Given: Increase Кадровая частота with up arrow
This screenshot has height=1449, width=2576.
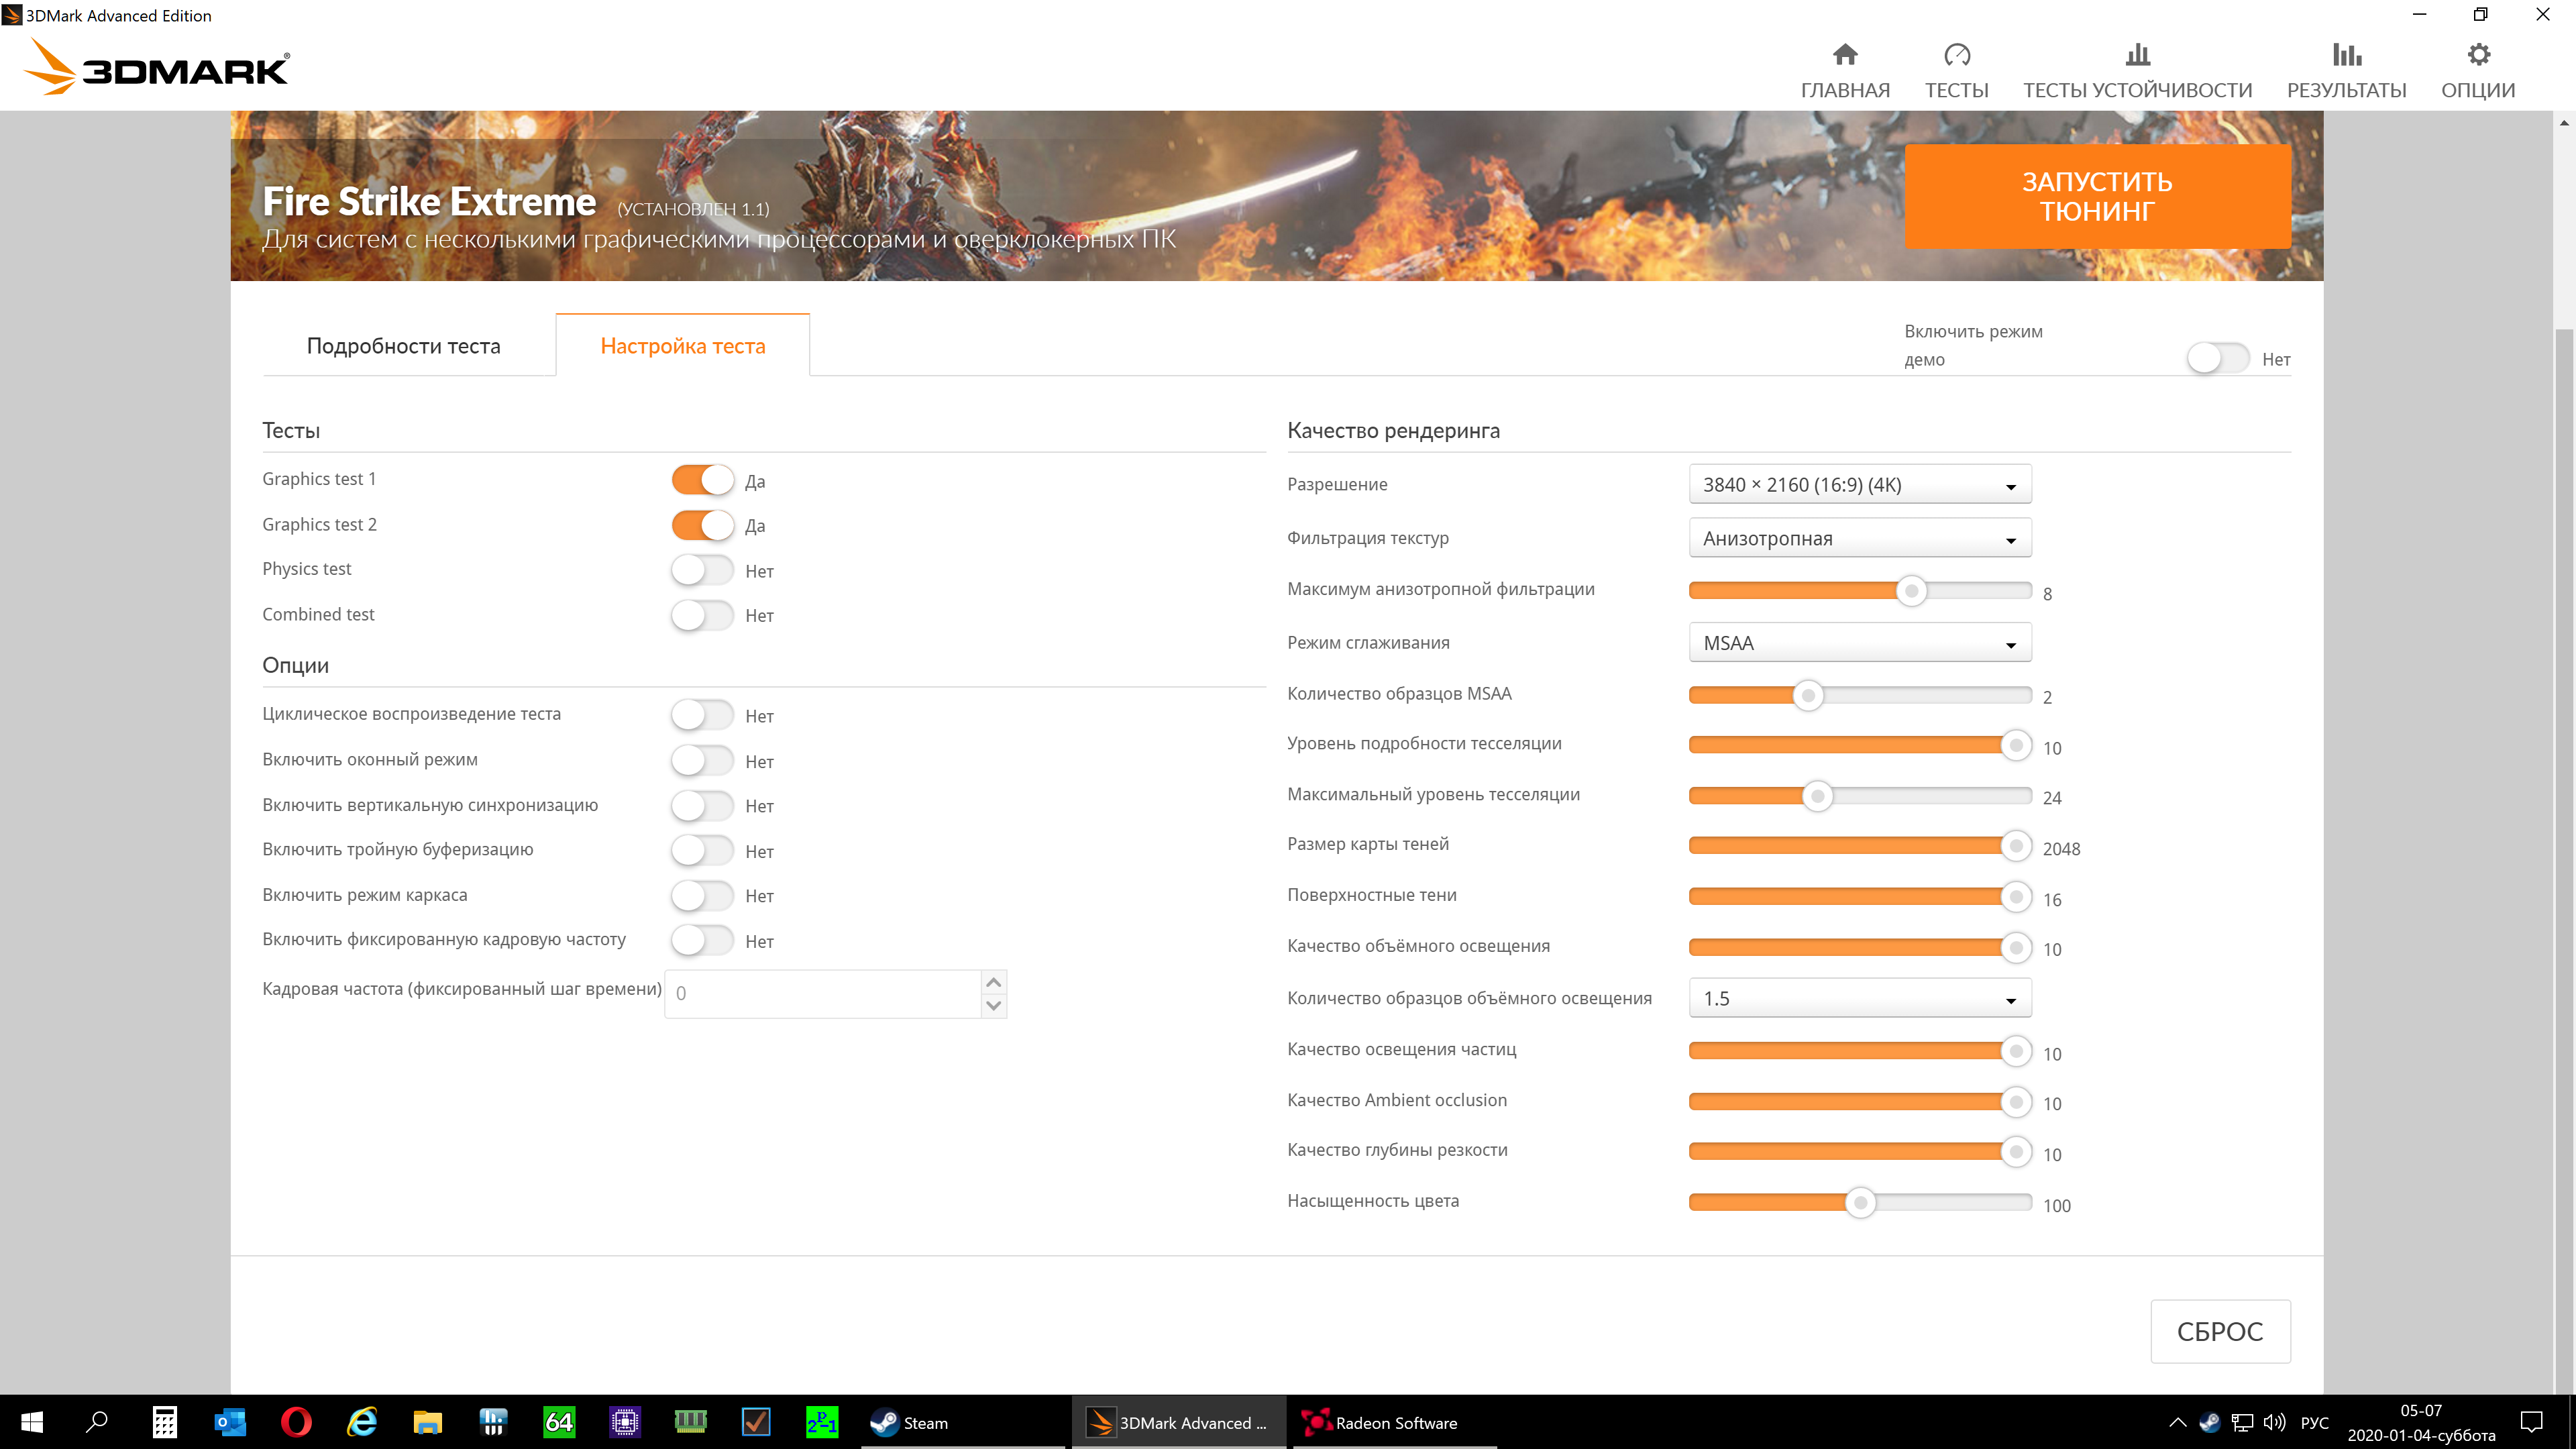Looking at the screenshot, I should (x=993, y=983).
